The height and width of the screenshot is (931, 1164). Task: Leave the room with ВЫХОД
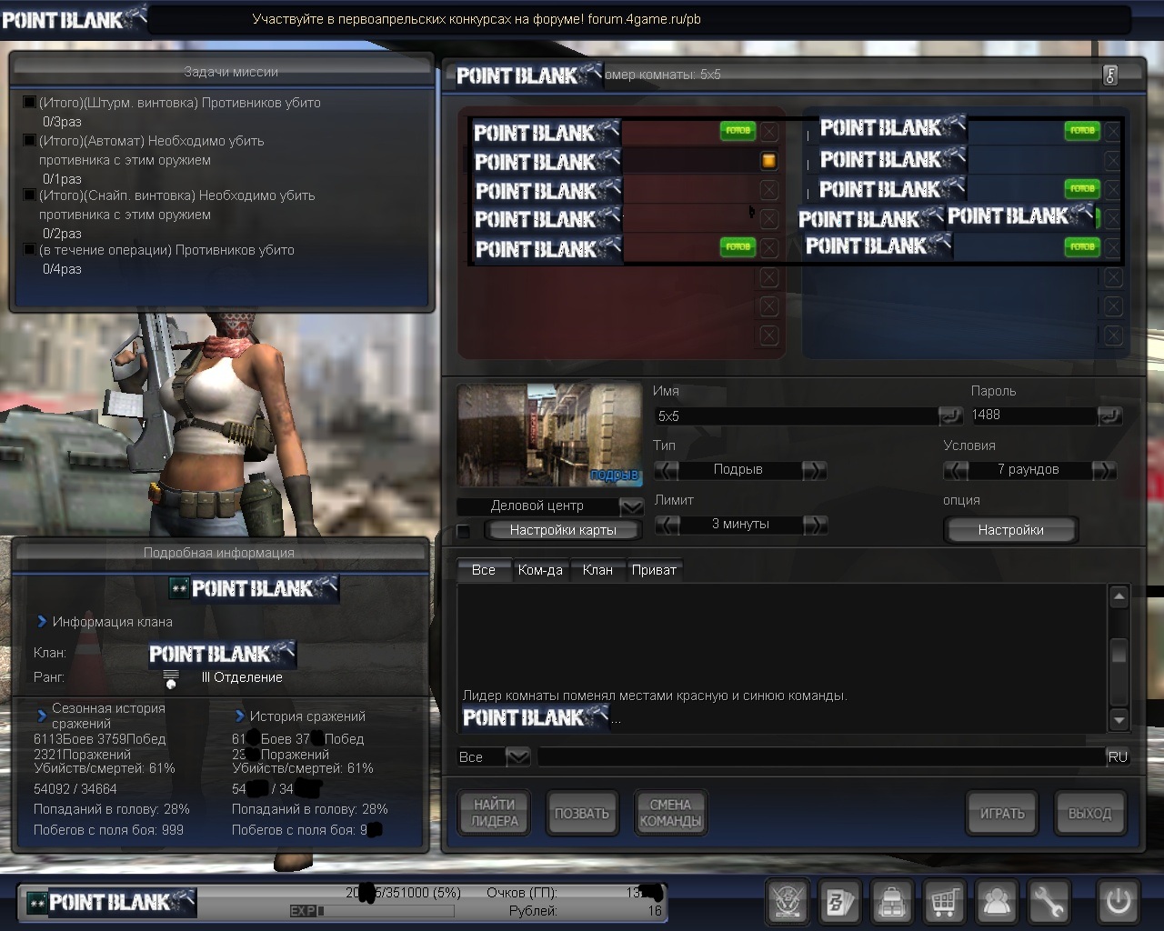pyautogui.click(x=1089, y=813)
